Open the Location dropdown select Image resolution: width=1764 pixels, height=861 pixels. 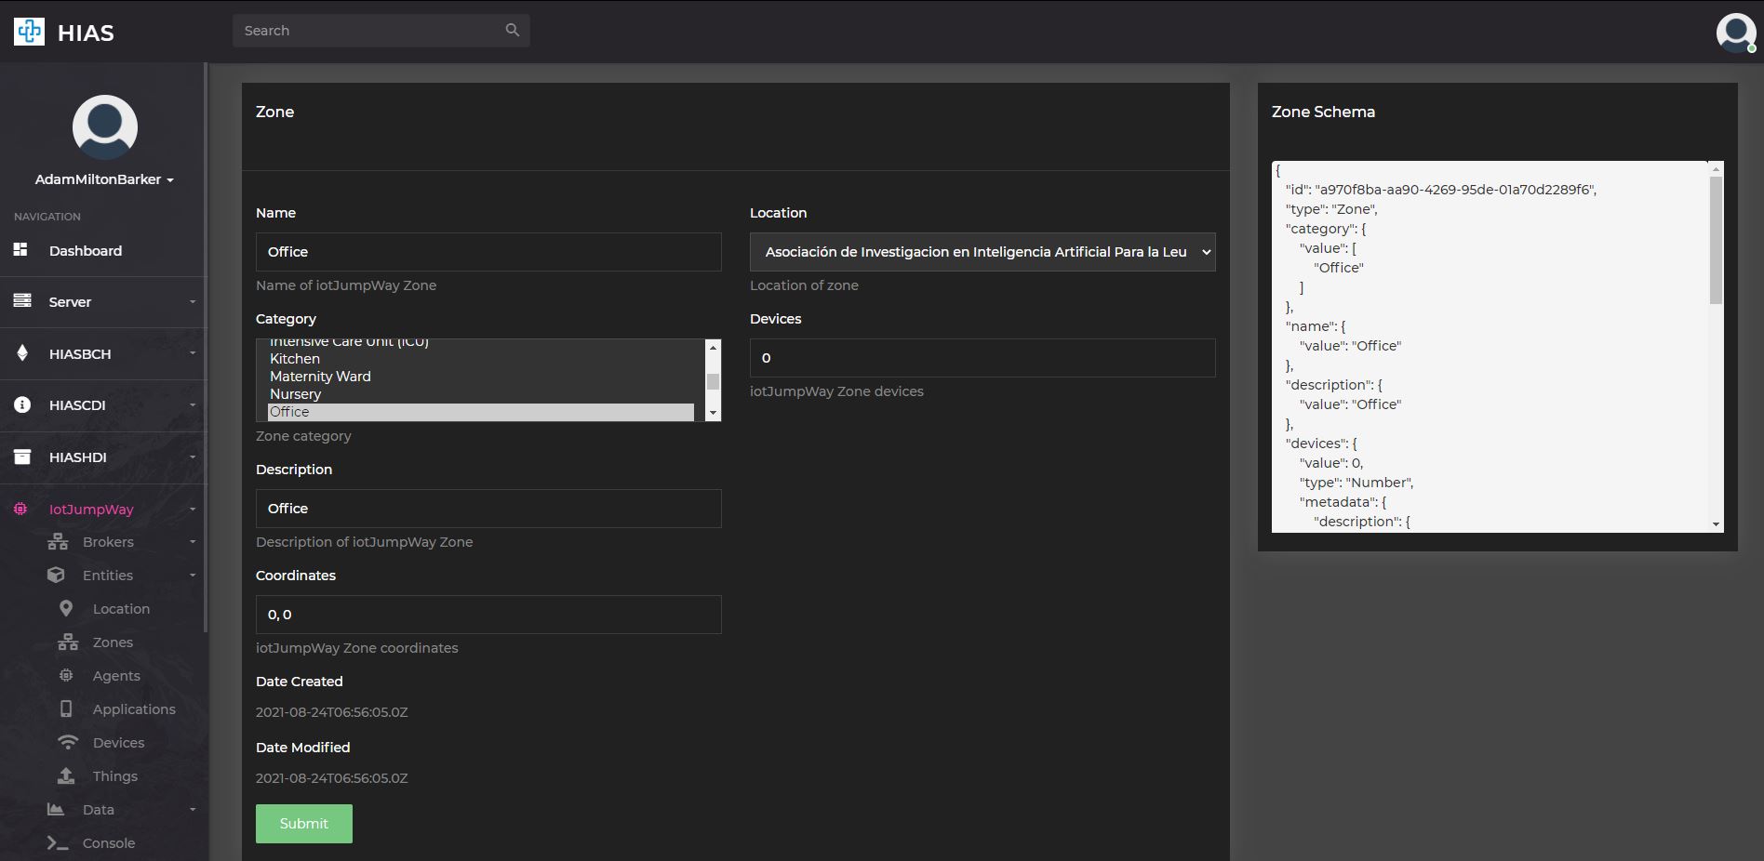tap(982, 252)
